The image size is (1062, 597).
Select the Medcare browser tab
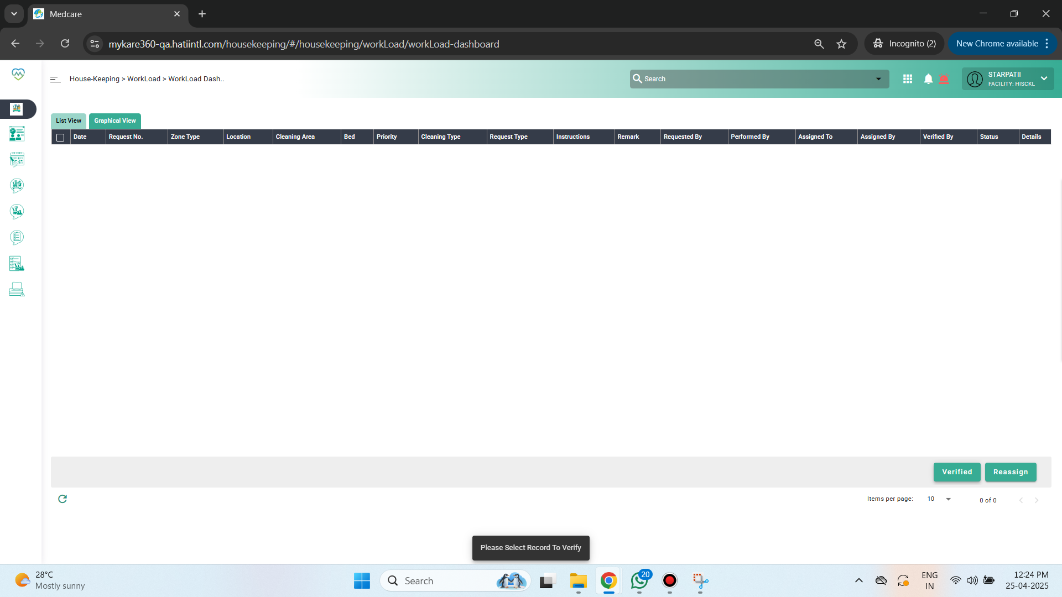[x=108, y=14]
